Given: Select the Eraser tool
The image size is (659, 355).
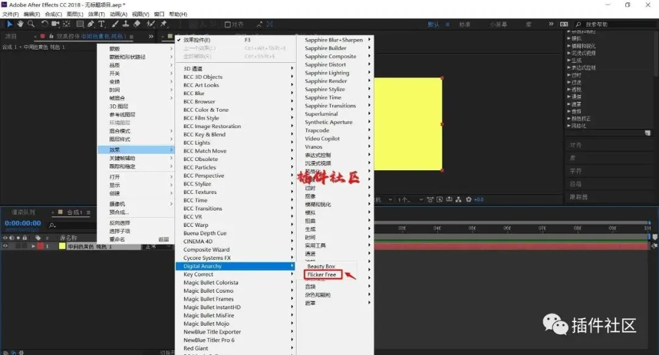Looking at the screenshot, I should pos(137,24).
